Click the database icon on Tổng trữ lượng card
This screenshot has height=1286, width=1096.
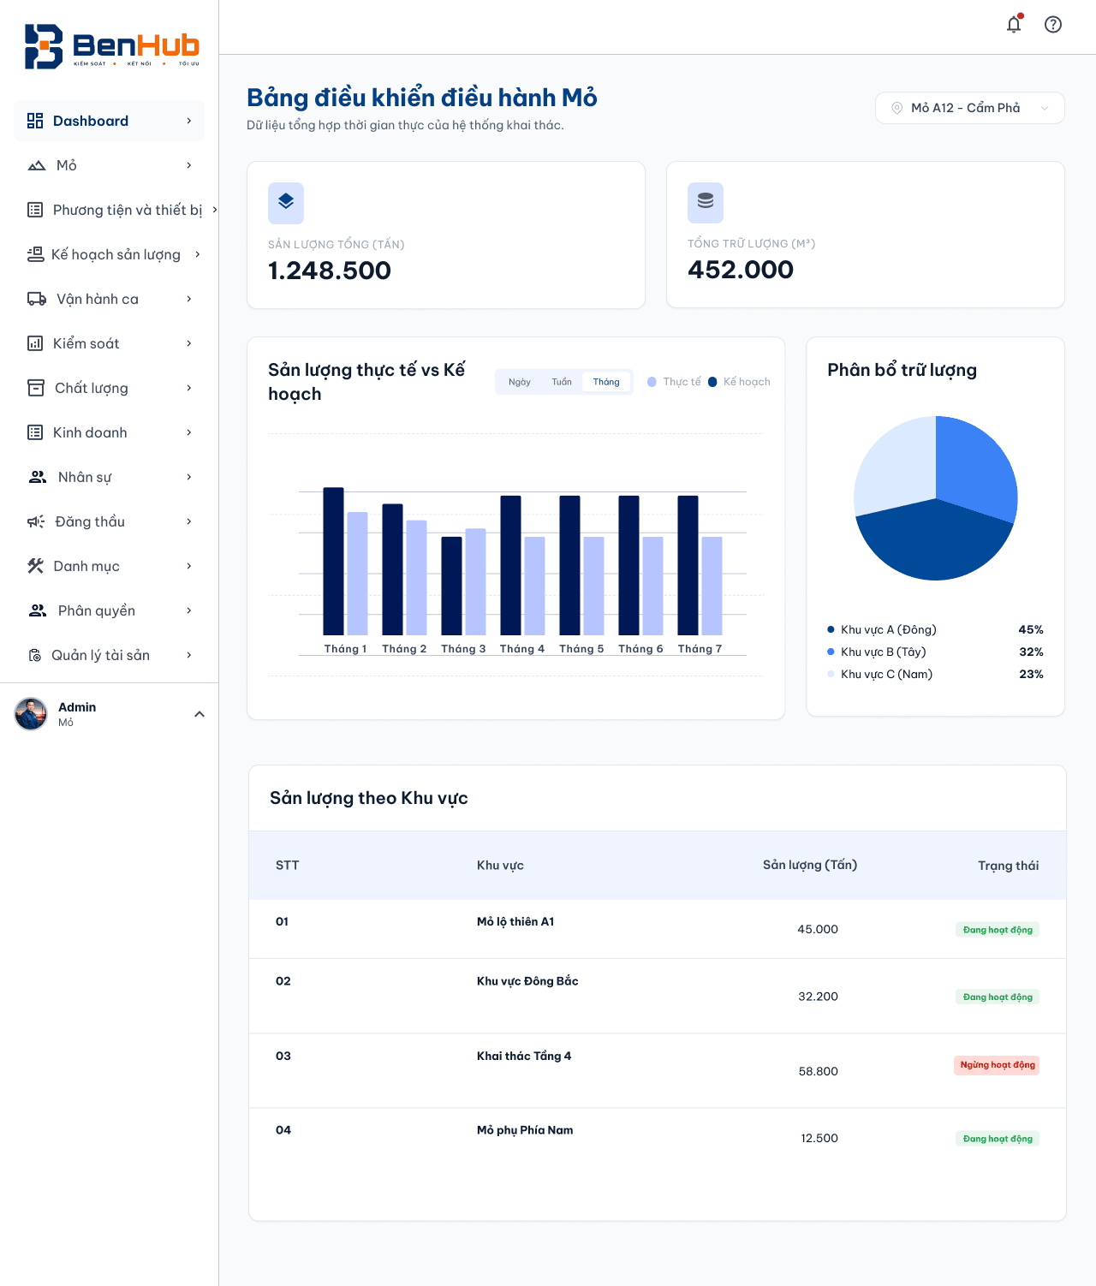[706, 203]
